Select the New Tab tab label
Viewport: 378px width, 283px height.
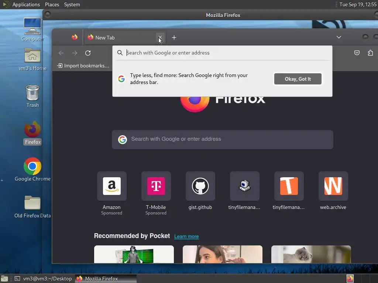105,38
